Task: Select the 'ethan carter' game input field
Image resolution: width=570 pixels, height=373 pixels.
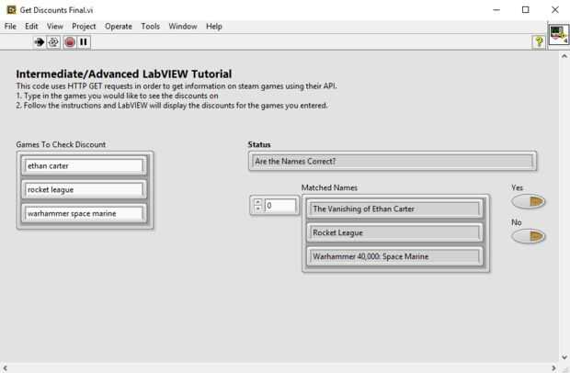Action: [x=84, y=166]
